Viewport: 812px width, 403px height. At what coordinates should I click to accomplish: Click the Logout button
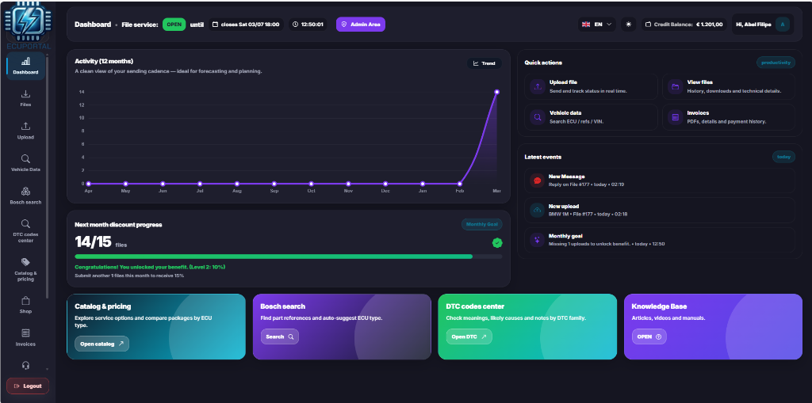(28, 386)
